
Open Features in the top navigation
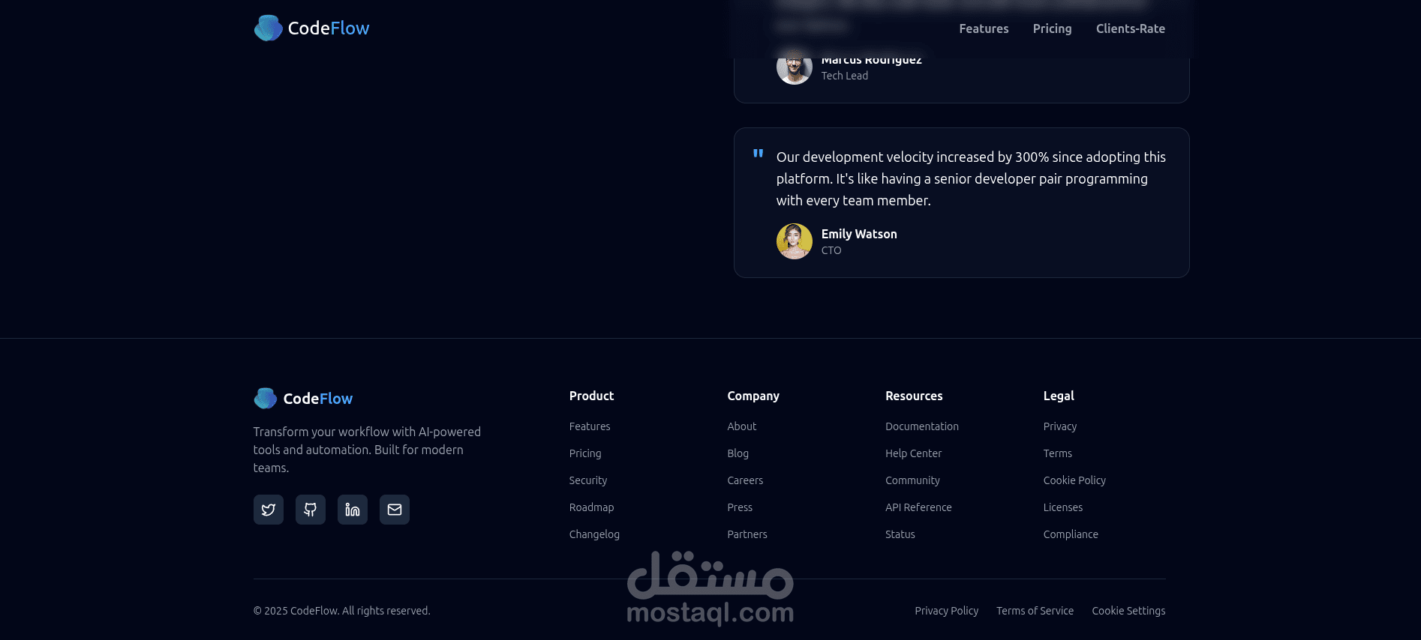(x=984, y=28)
